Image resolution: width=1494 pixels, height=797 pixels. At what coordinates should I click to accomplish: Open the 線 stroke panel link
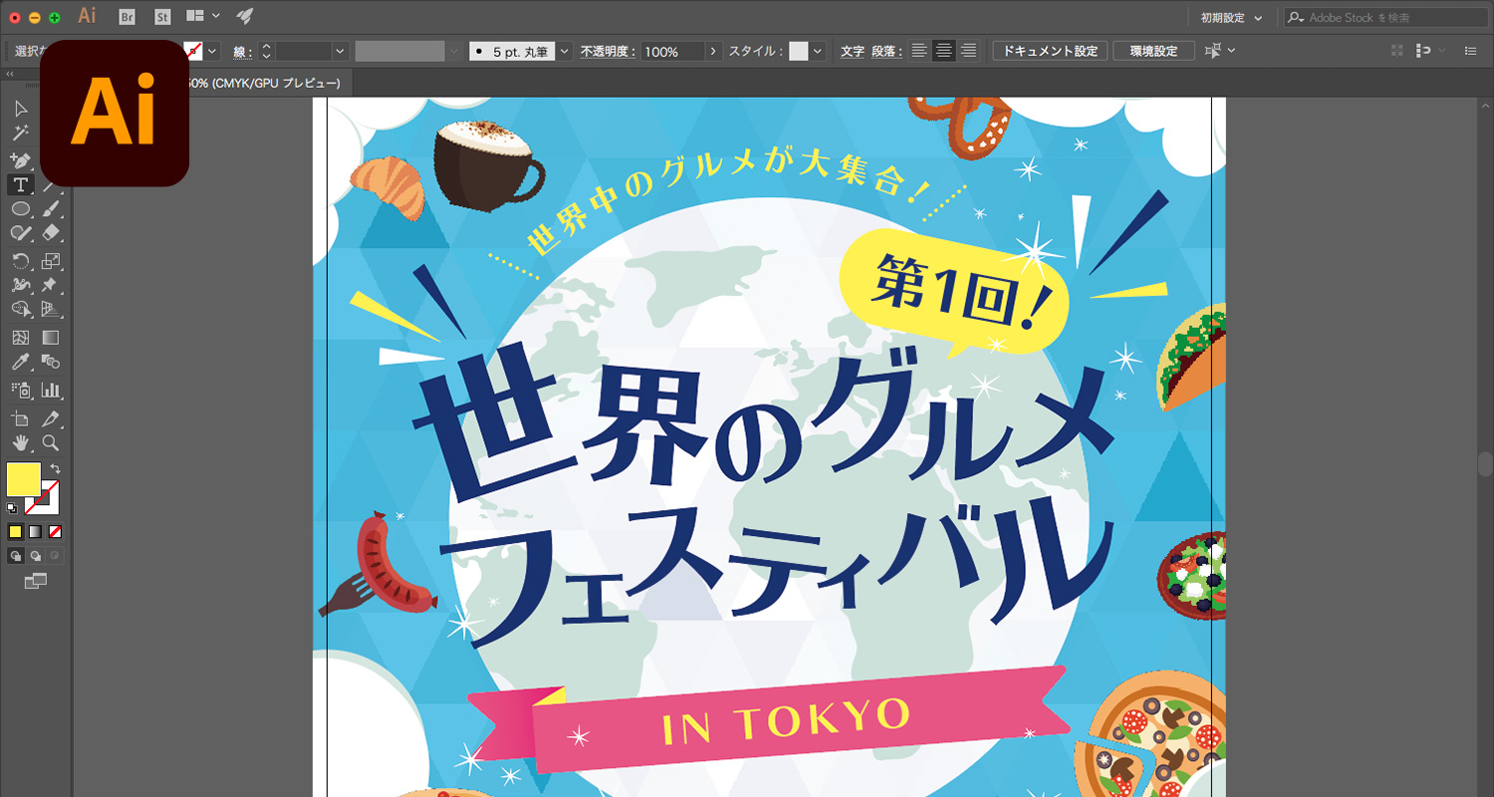coord(242,51)
